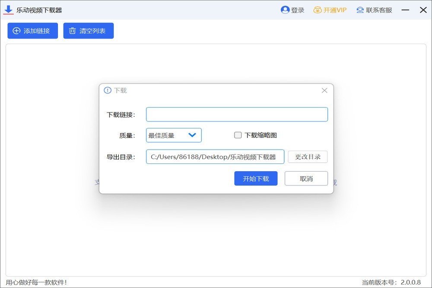The width and height of the screenshot is (432, 288).
Task: Click the crown icon beside 开通VIP
Action: [x=317, y=10]
